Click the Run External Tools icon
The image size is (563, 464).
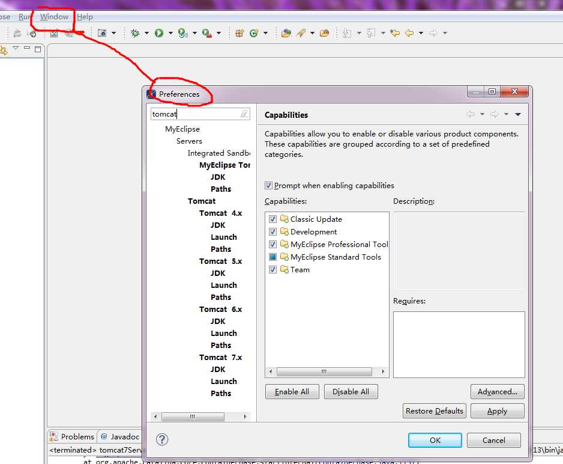tap(207, 33)
